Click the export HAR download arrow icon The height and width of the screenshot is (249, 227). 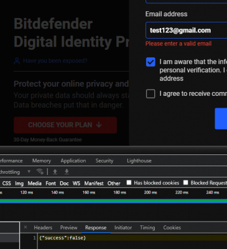point(67,172)
